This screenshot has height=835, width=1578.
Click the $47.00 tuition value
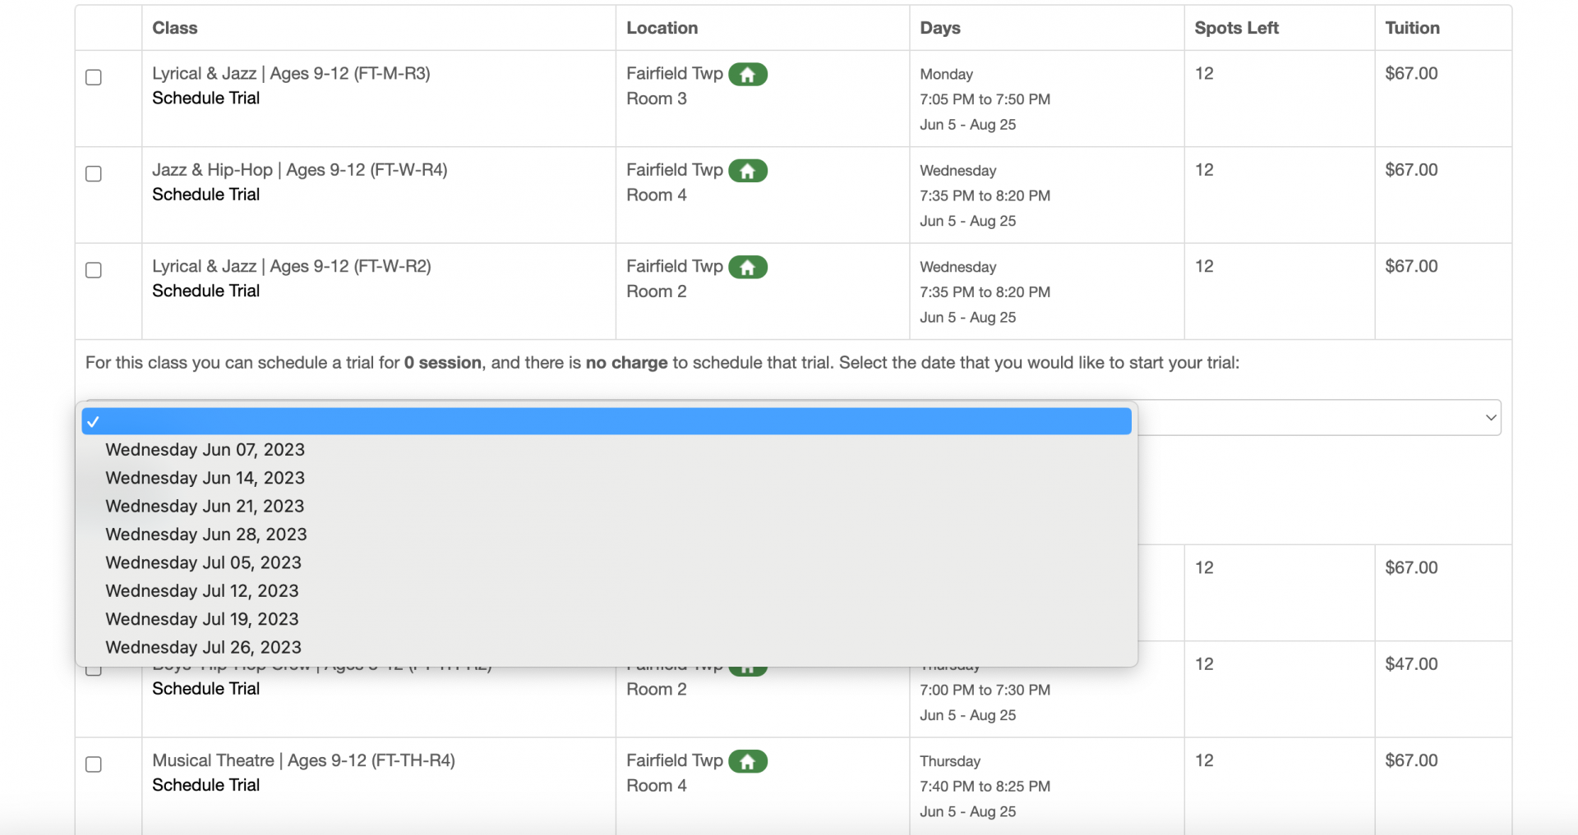tap(1411, 664)
